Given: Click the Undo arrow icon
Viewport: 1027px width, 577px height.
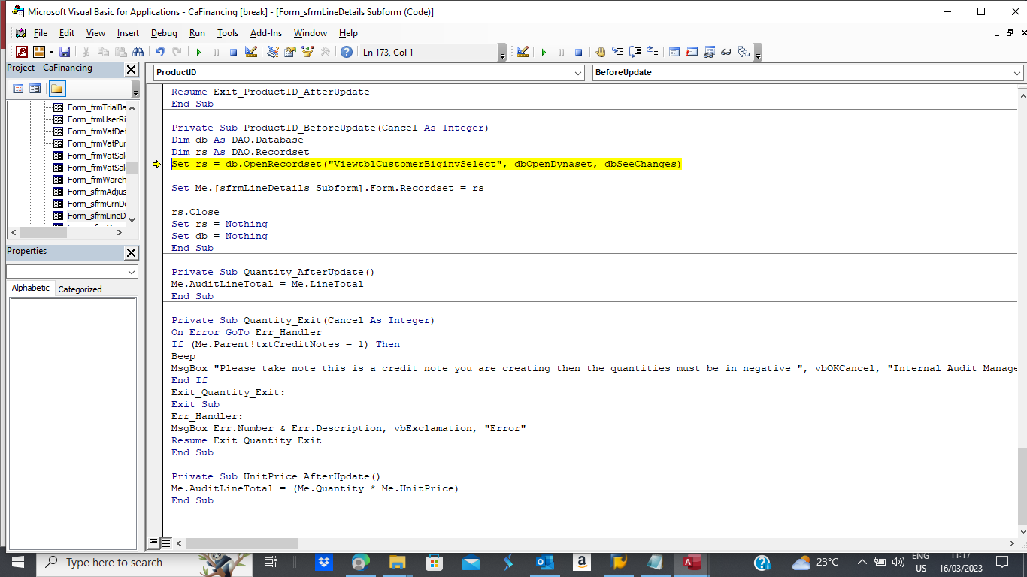Looking at the screenshot, I should pos(159,52).
